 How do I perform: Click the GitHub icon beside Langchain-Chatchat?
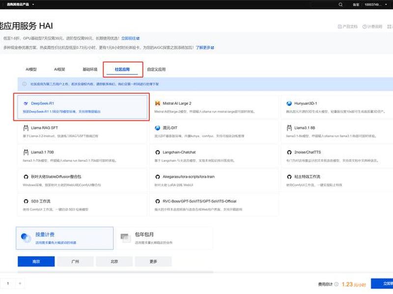(157, 152)
